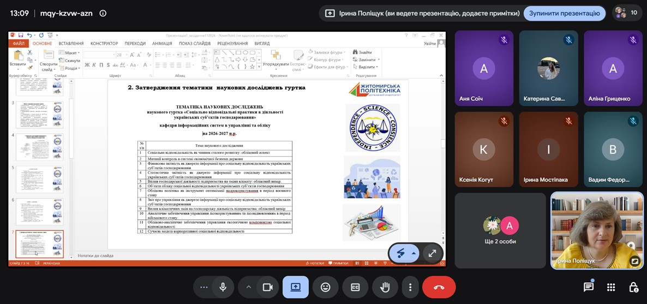The width and height of the screenshot is (647, 304).
Task: Open the emoji reactions button
Action: click(326, 287)
